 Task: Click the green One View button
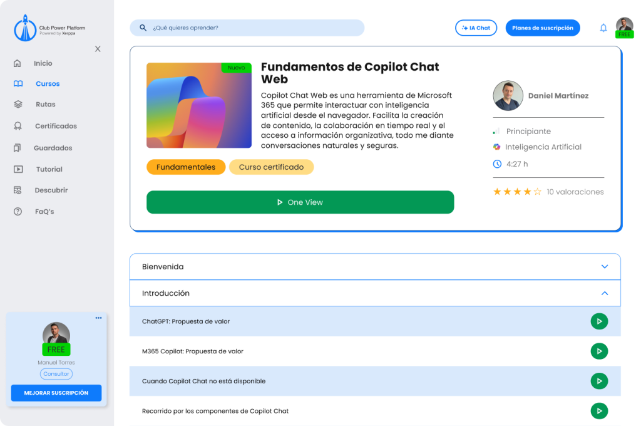coord(300,202)
